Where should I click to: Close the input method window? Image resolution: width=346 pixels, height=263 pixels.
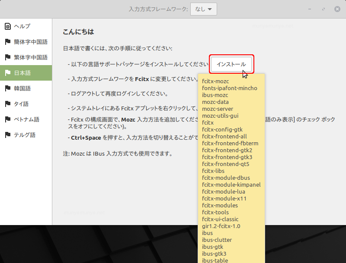pyautogui.click(x=337, y=9)
